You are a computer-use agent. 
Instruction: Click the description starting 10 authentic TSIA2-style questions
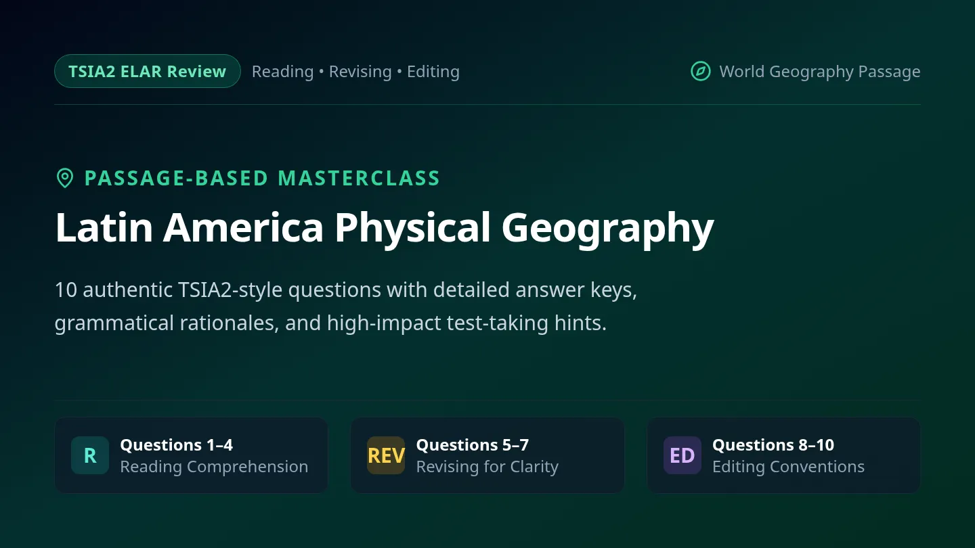(346, 306)
